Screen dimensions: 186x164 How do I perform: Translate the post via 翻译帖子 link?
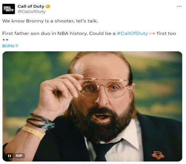click(10, 46)
